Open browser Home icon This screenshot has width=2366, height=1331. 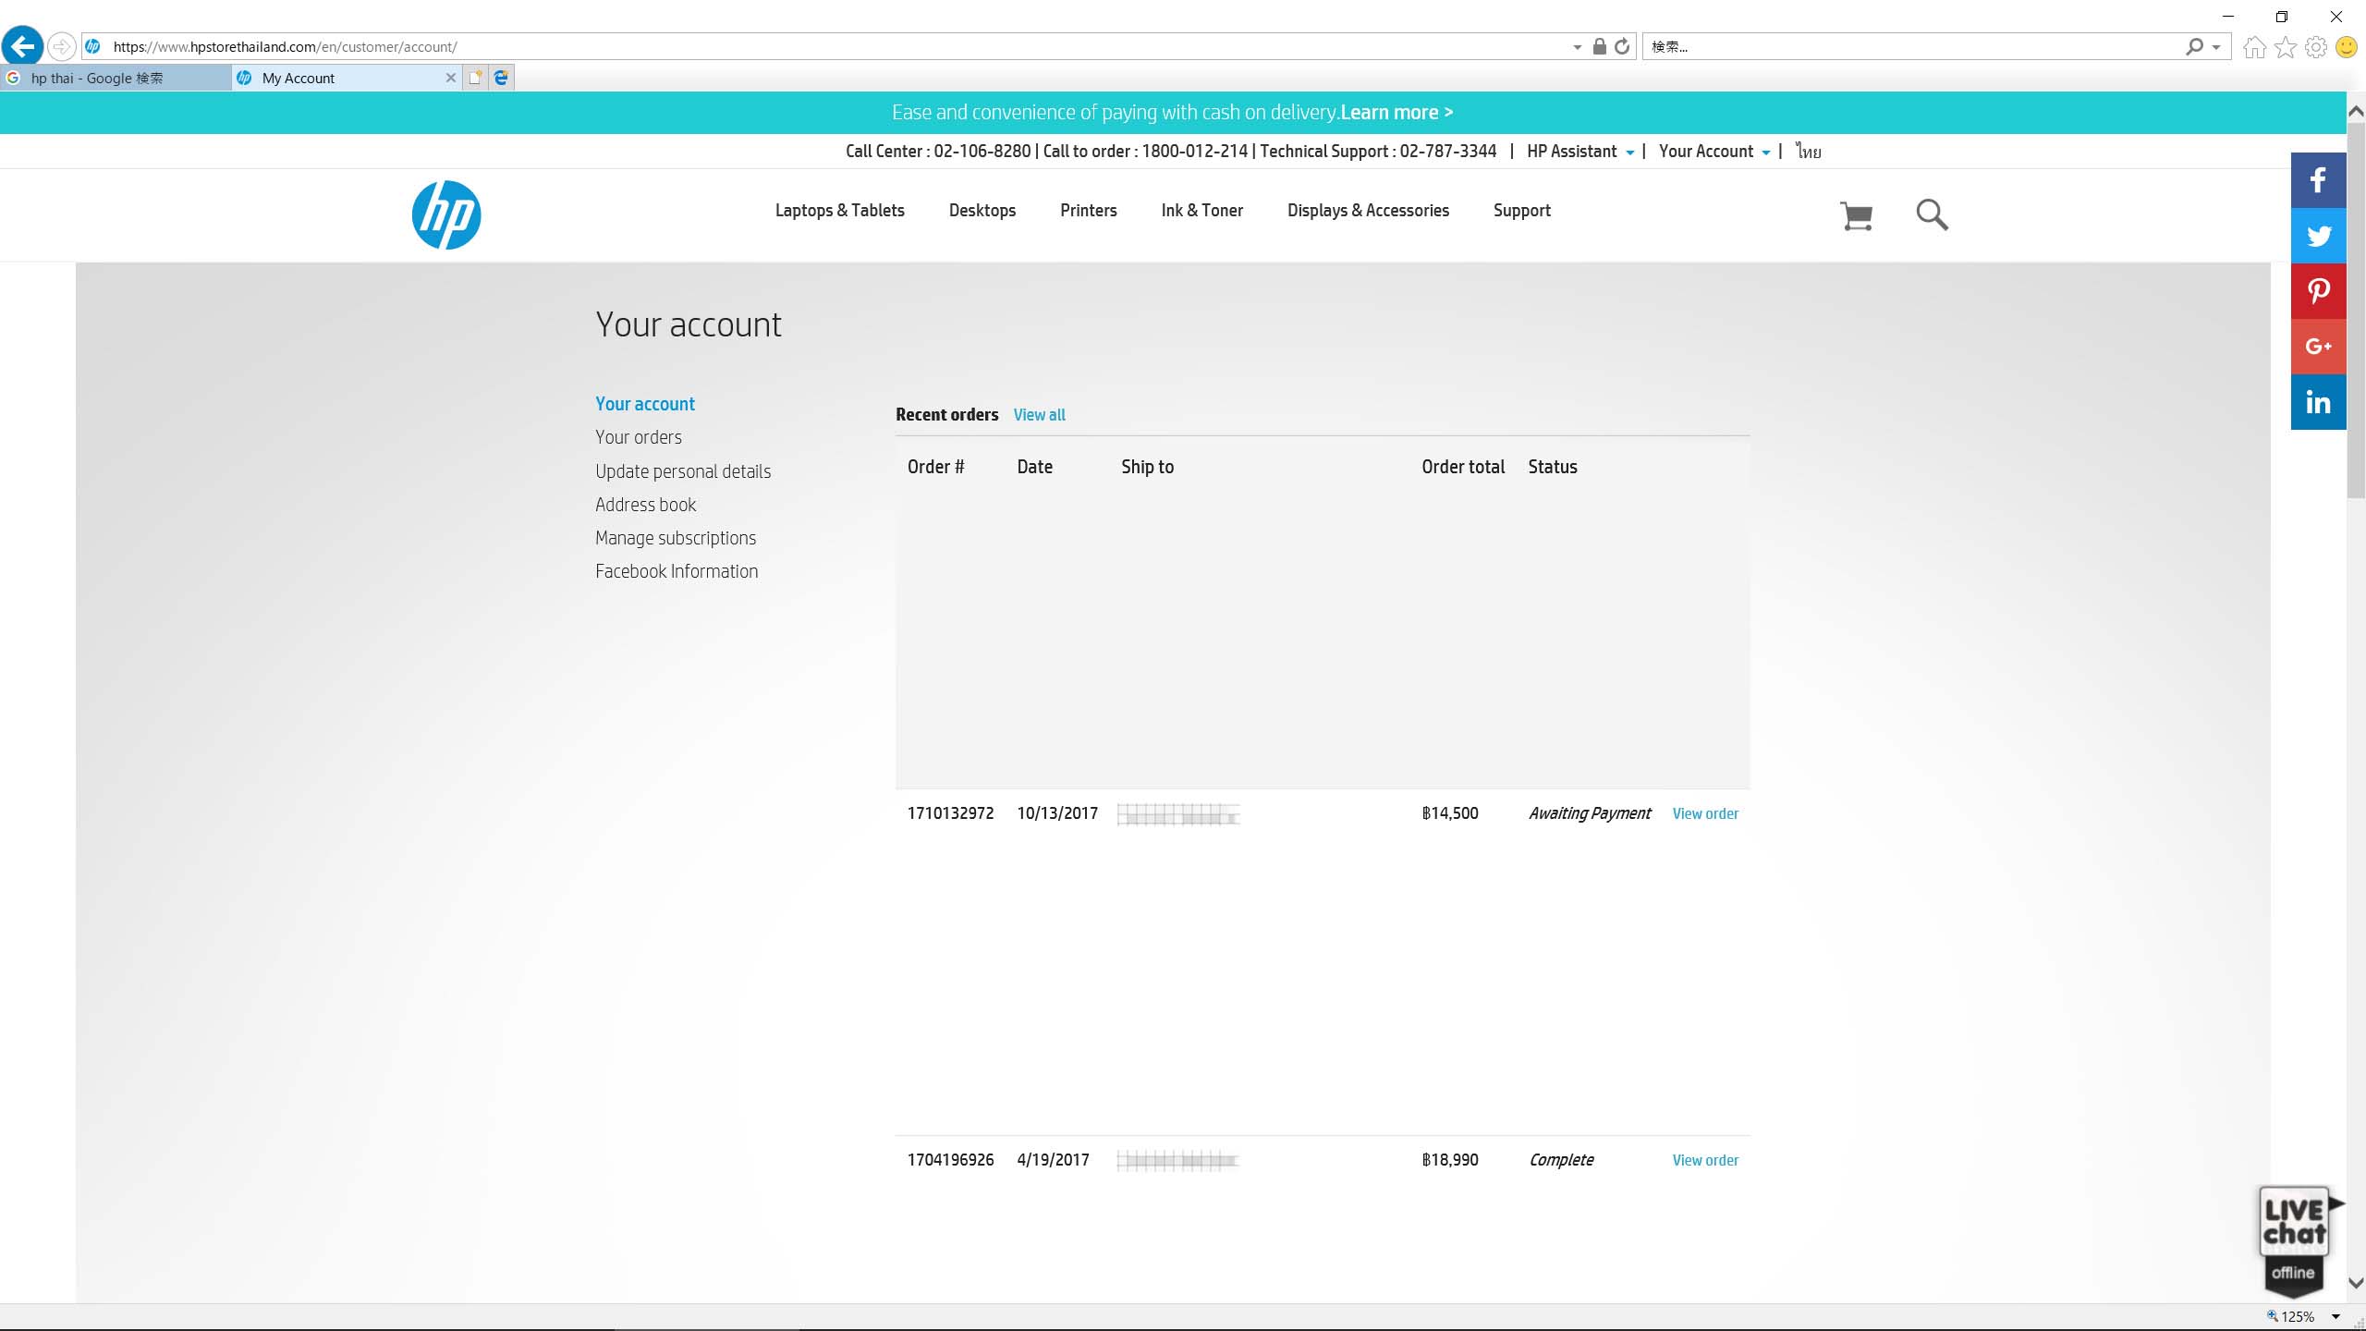pos(2255,47)
